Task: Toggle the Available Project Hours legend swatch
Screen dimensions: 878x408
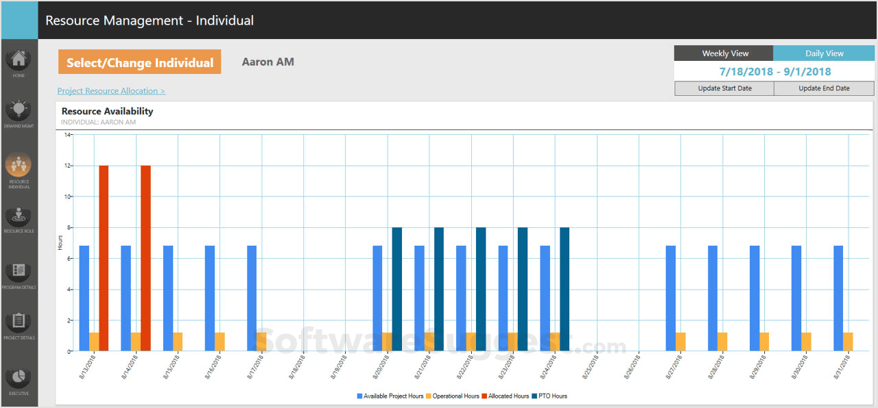Action: tap(359, 396)
